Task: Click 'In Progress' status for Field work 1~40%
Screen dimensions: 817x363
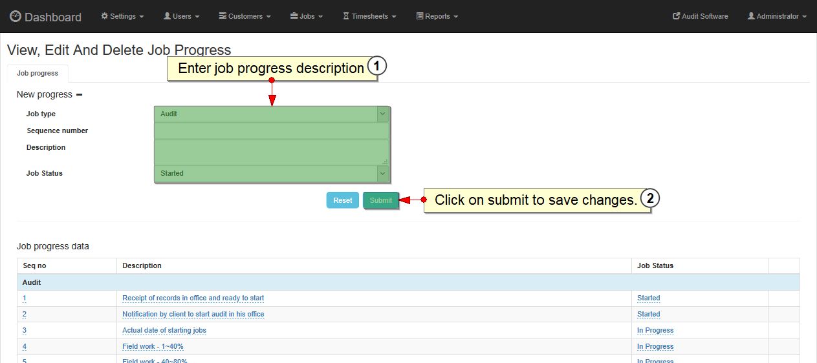Action: (x=655, y=347)
